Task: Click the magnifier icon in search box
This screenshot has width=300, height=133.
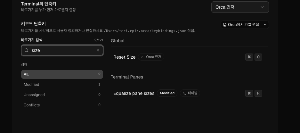Action: [x=27, y=50]
